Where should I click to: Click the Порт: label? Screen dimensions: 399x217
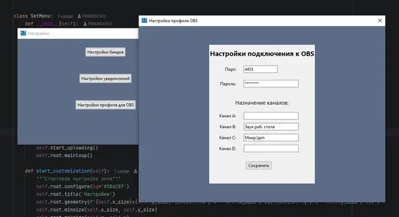click(x=230, y=69)
